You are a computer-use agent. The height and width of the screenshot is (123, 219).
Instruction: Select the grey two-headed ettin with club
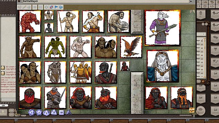click(55, 72)
